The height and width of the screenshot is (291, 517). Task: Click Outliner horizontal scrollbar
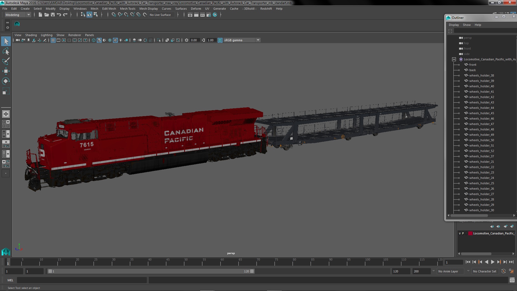tap(469, 216)
